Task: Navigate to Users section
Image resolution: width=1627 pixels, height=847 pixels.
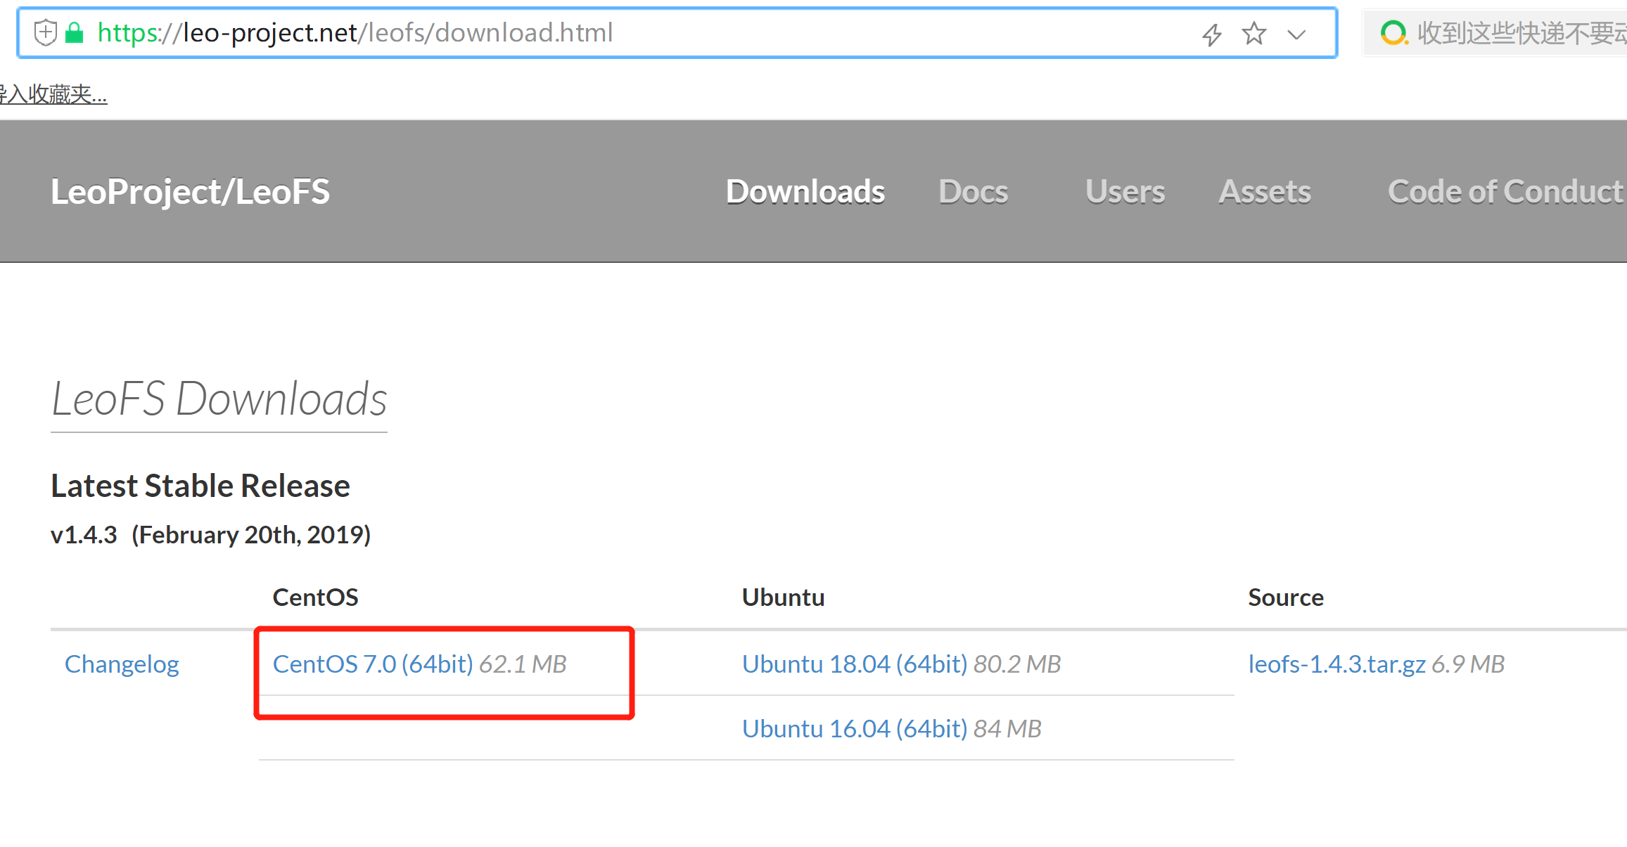Action: coord(1123,191)
